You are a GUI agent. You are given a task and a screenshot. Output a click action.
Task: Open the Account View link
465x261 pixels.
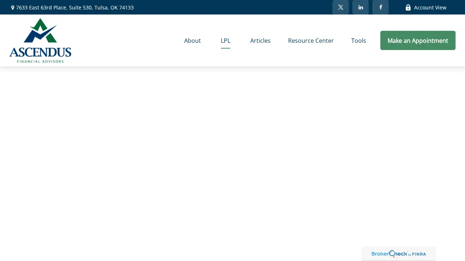coord(430,8)
